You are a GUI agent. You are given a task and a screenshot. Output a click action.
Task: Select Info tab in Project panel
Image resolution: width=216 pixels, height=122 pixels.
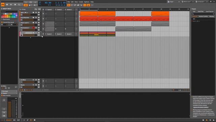[x=194, y=12]
